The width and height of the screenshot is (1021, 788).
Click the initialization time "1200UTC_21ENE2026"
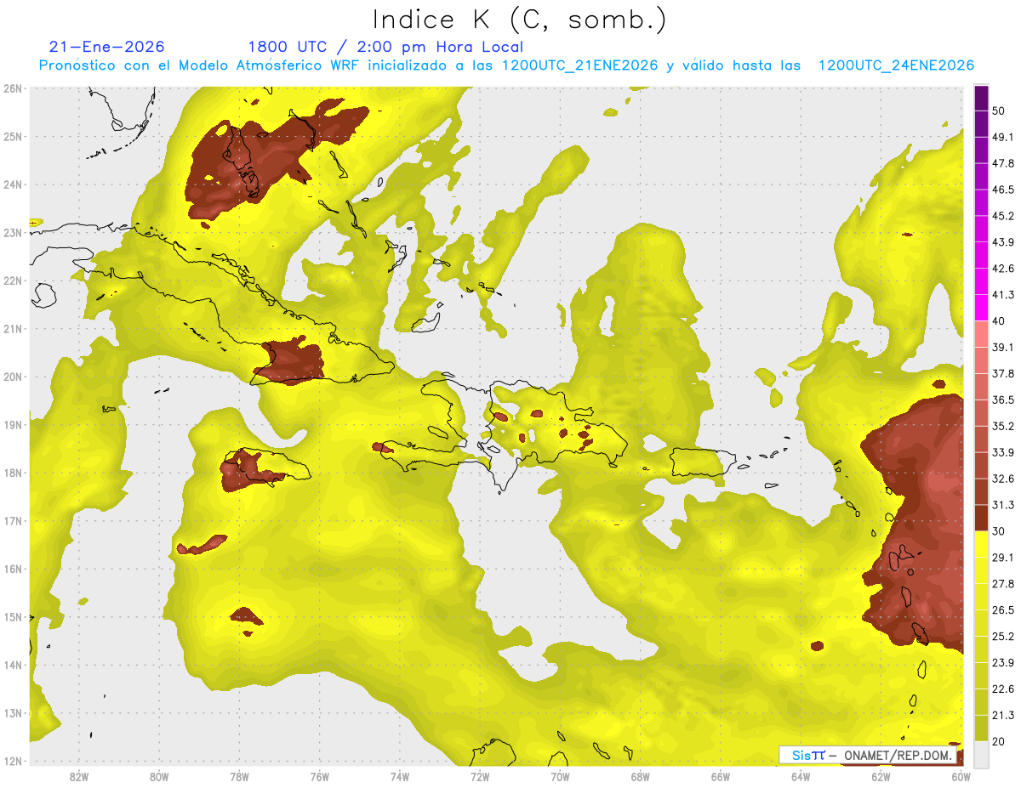pyautogui.click(x=579, y=65)
